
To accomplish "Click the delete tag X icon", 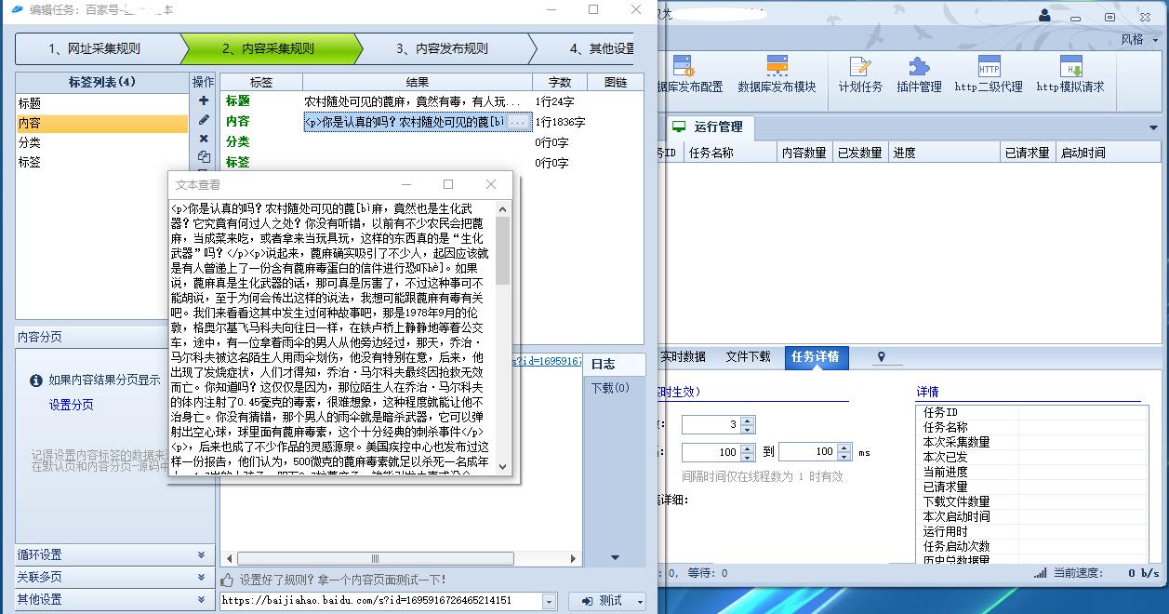I will pos(204,139).
